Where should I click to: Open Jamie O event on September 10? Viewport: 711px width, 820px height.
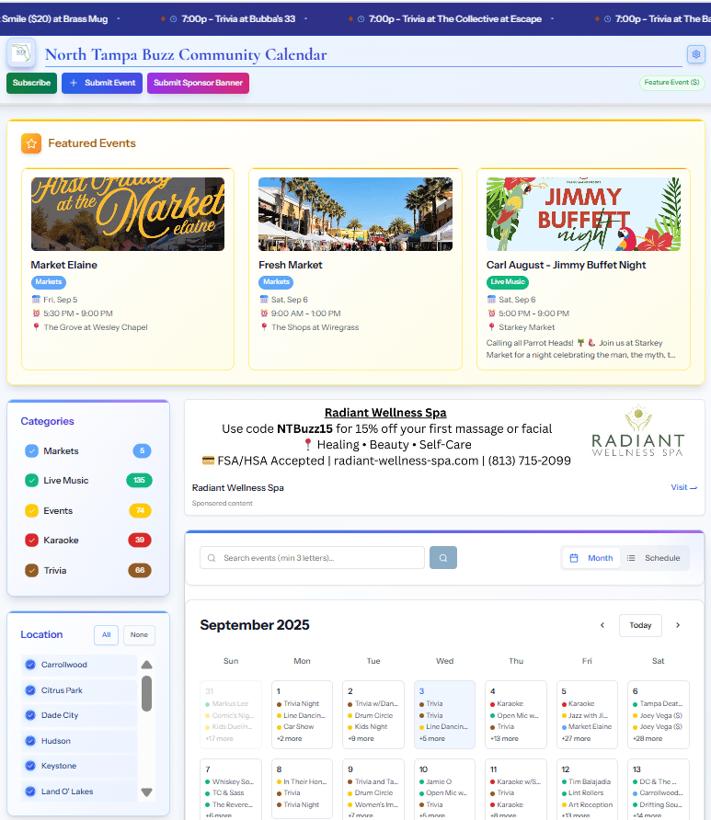coord(435,781)
